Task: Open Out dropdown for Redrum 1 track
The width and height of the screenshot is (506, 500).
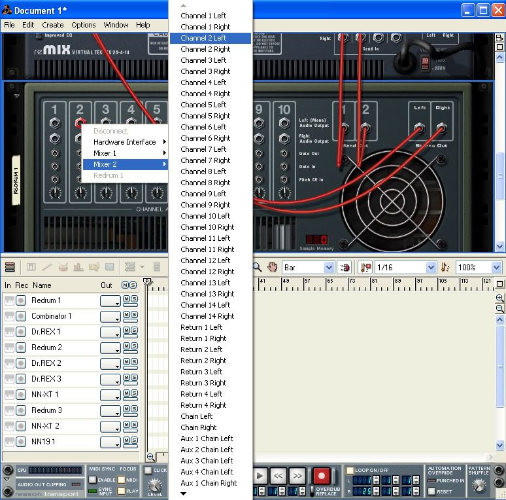Action: [110, 301]
